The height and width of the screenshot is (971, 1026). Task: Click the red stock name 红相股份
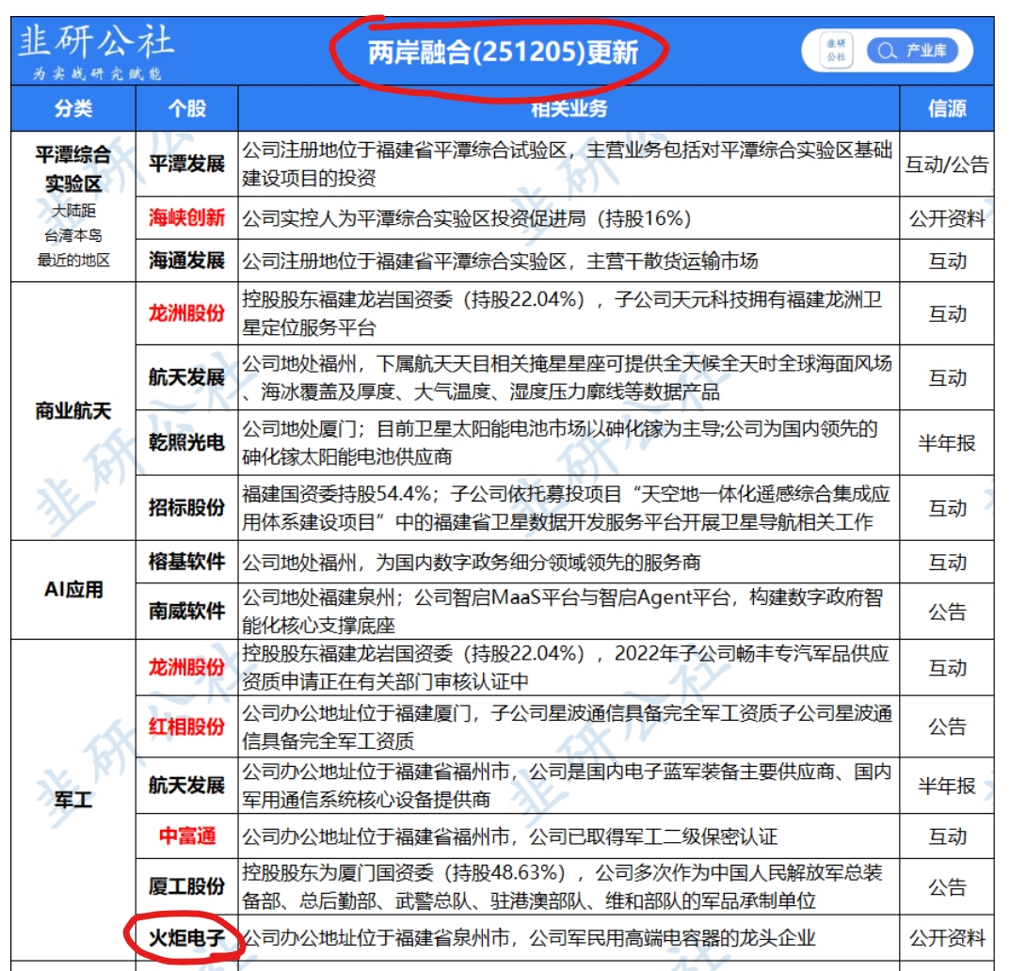point(187,726)
